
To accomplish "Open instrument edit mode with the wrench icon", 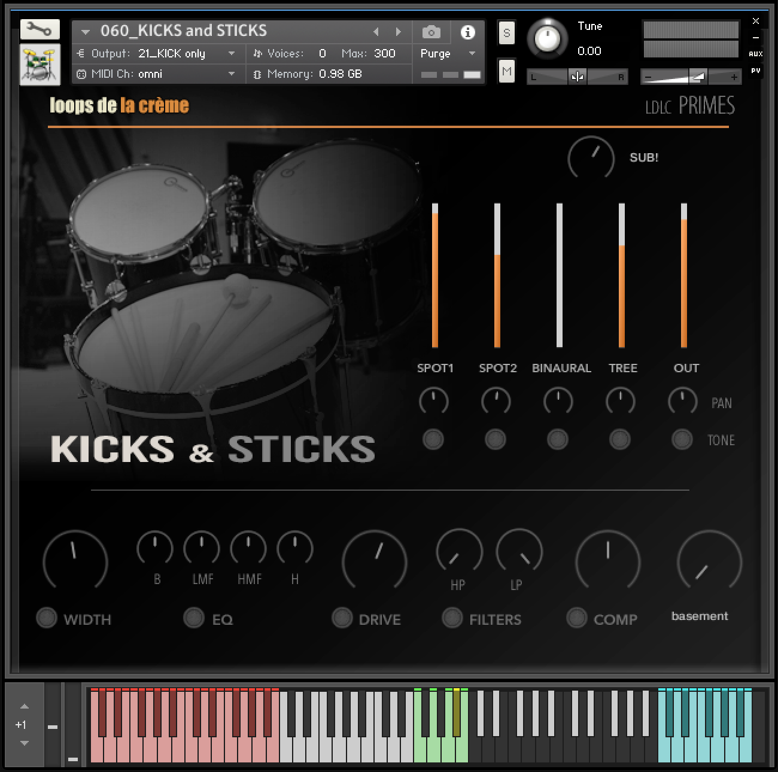I will [39, 29].
